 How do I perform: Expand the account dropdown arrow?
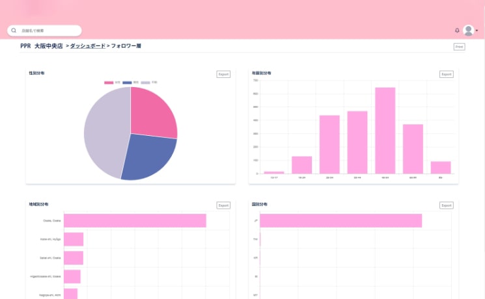(x=477, y=31)
